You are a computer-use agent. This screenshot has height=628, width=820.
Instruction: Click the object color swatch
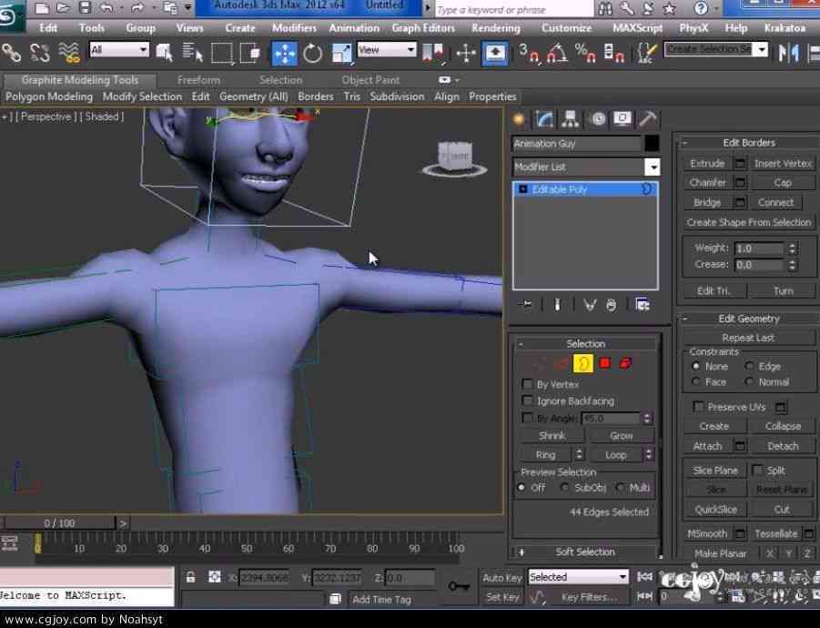[x=652, y=143]
